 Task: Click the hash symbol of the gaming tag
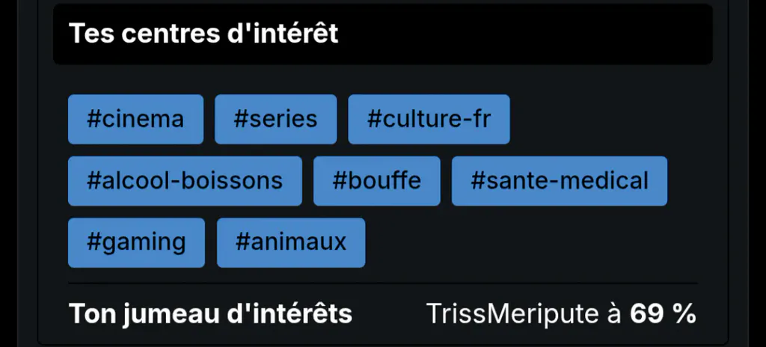coord(94,242)
